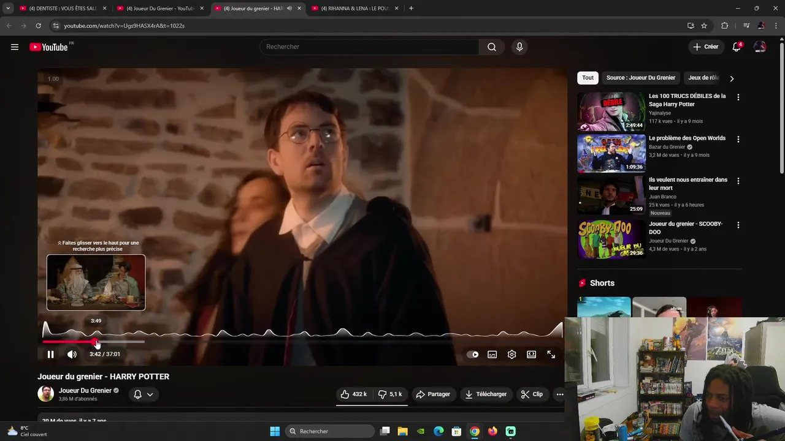Click the search magnifier button
Viewport: 785px width, 441px height.
pos(492,47)
